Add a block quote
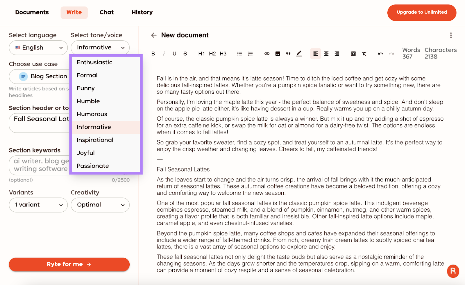Screen dimensions: 465x285 (x=288, y=54)
